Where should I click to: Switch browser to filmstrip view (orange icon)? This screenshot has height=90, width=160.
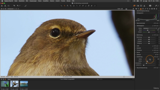click(x=5, y=79)
